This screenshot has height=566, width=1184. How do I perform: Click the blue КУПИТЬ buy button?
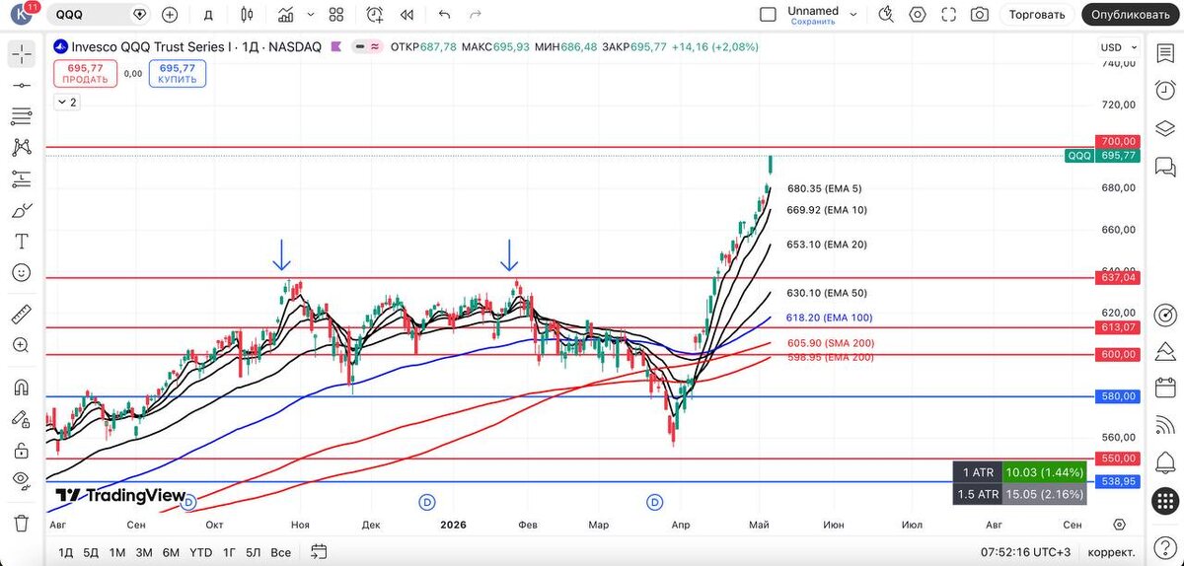[x=178, y=73]
